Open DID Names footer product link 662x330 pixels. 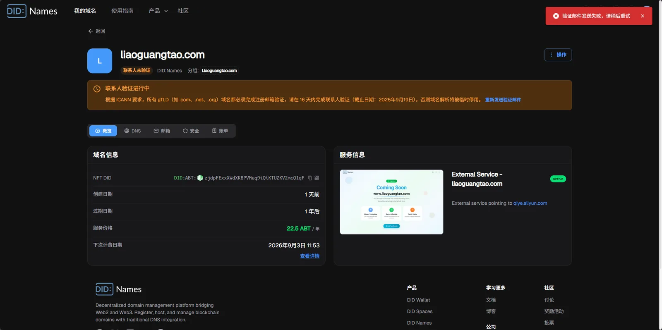tap(419, 323)
